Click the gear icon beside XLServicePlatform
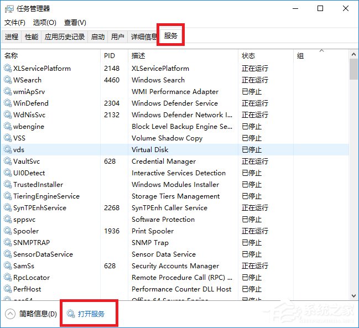The width and height of the screenshot is (359, 328). coord(8,69)
